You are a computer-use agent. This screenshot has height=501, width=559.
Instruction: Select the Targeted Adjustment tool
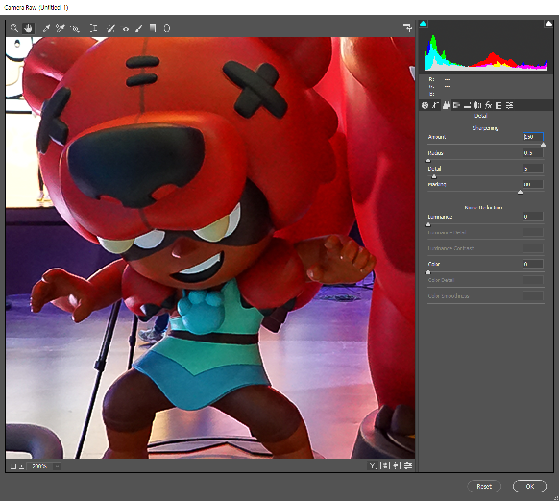(74, 28)
